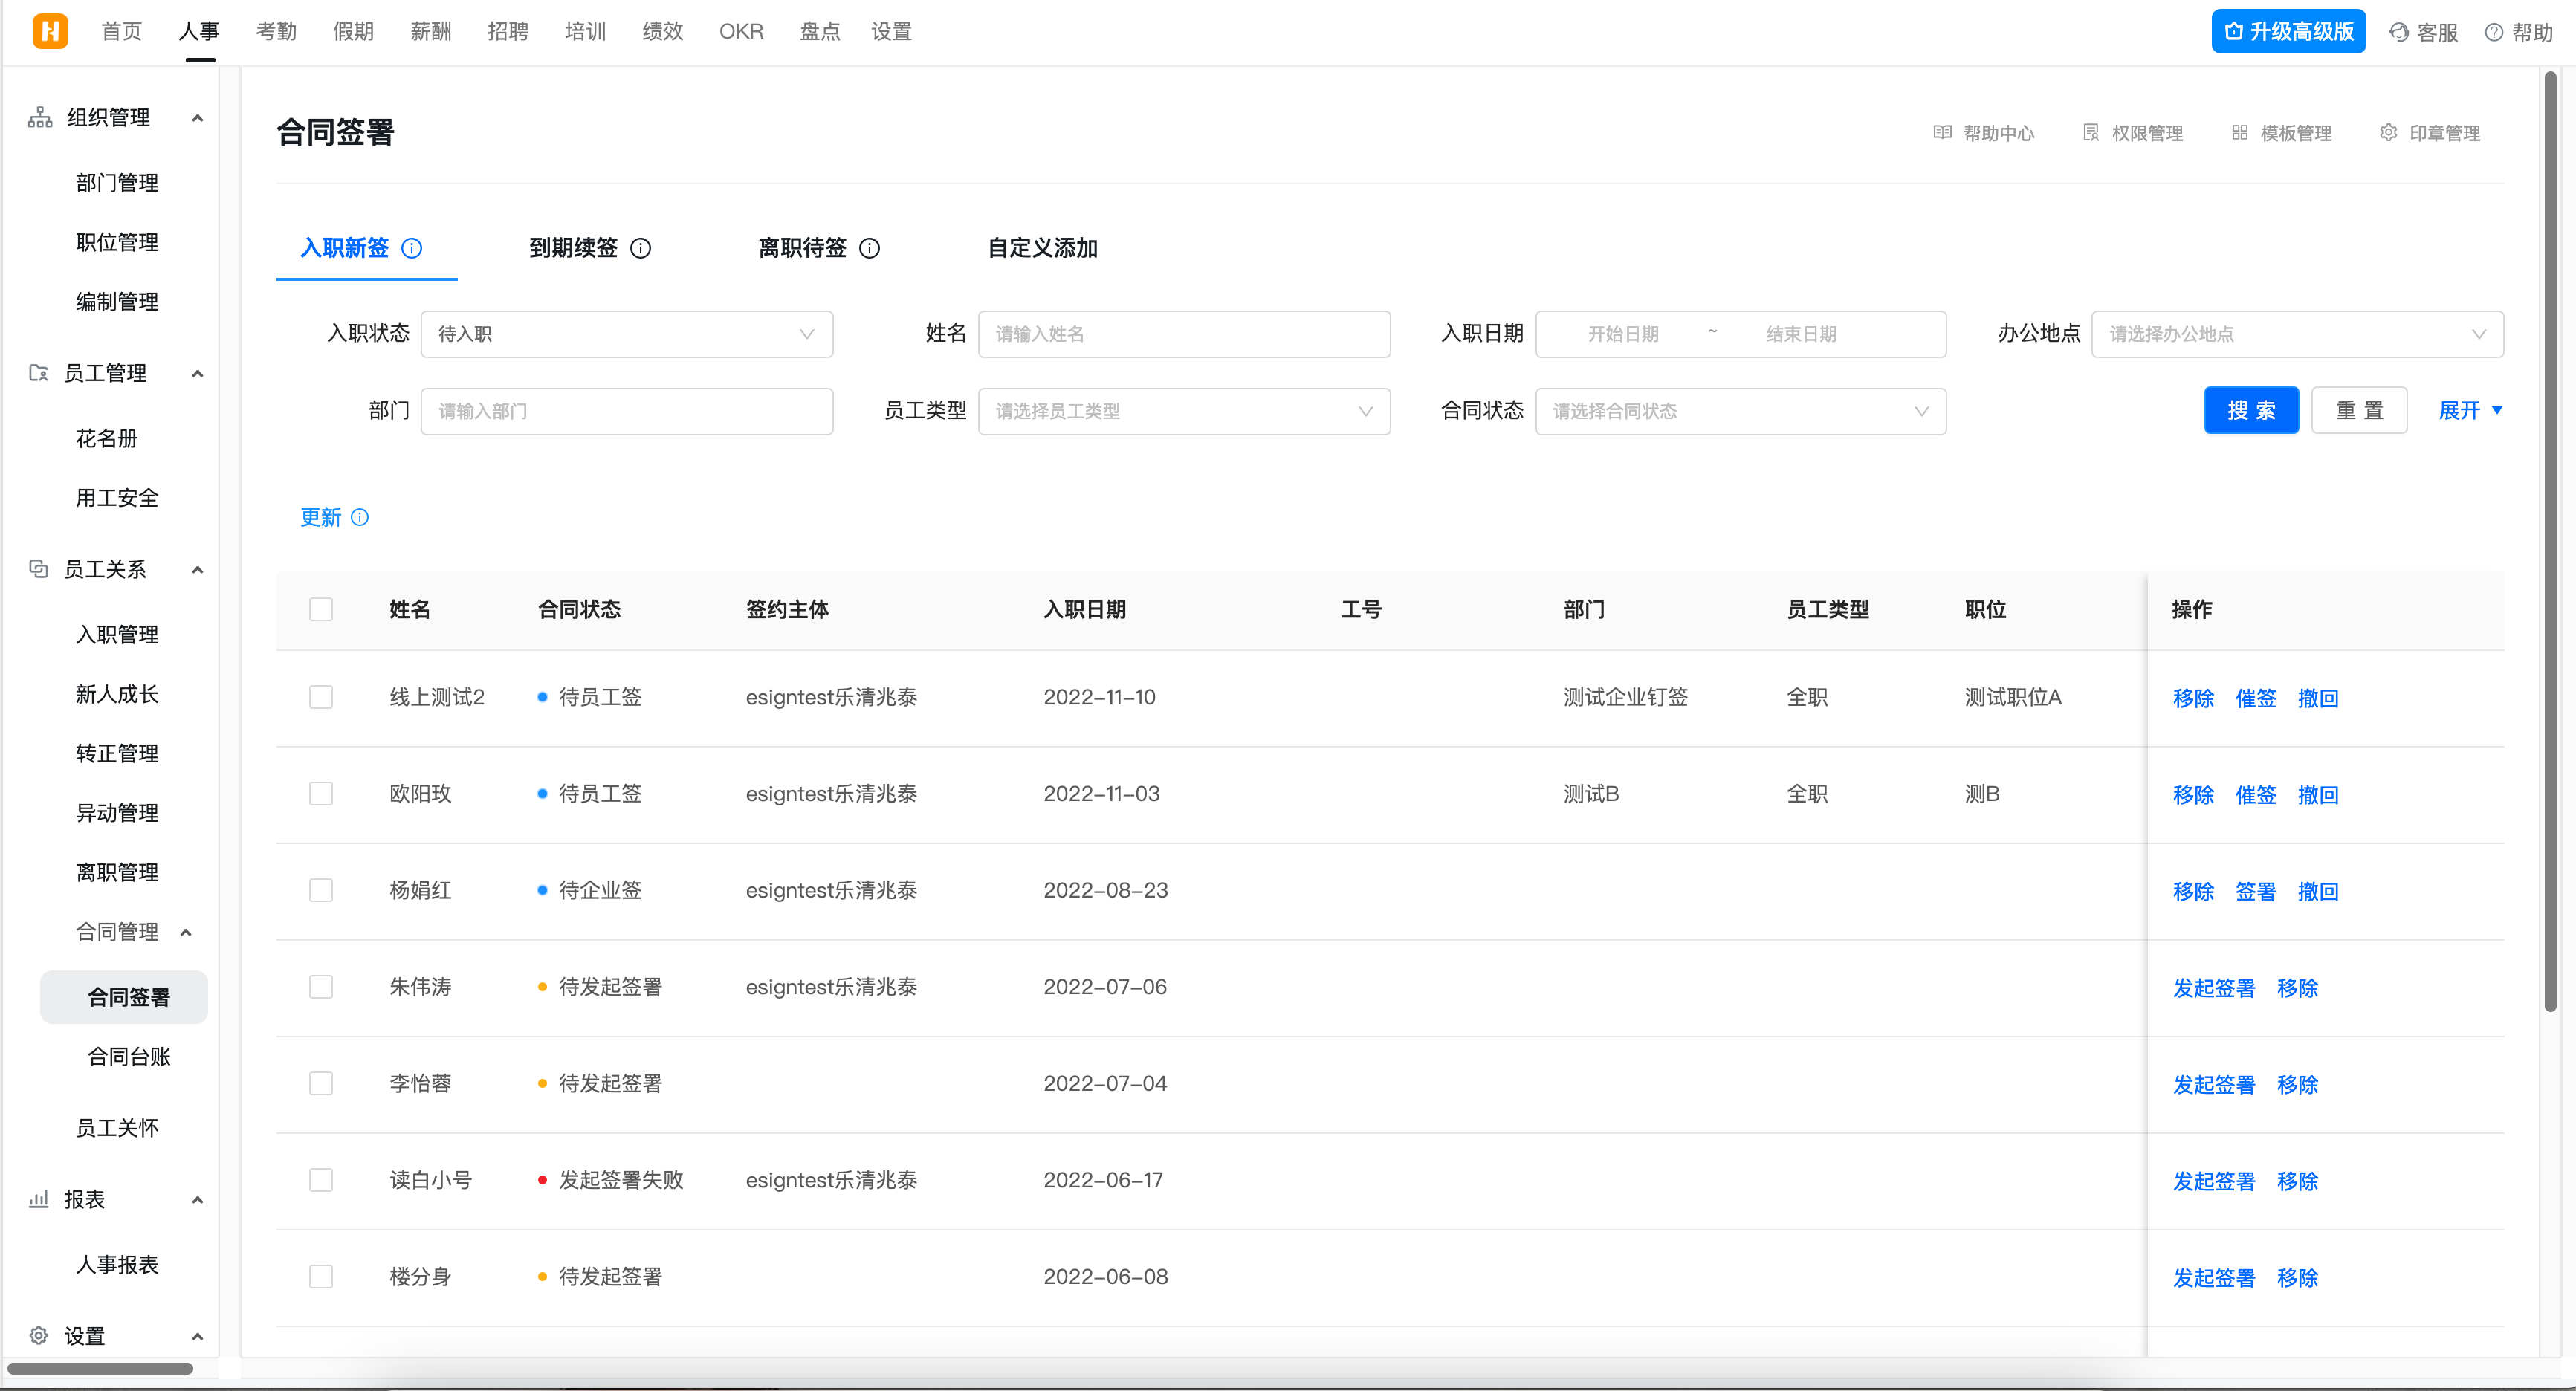Collapse the 报表 sidebar group

pyautogui.click(x=198, y=1200)
